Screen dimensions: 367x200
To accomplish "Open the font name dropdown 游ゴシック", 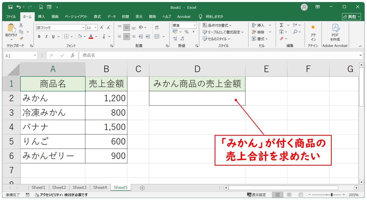I will point(83,28).
